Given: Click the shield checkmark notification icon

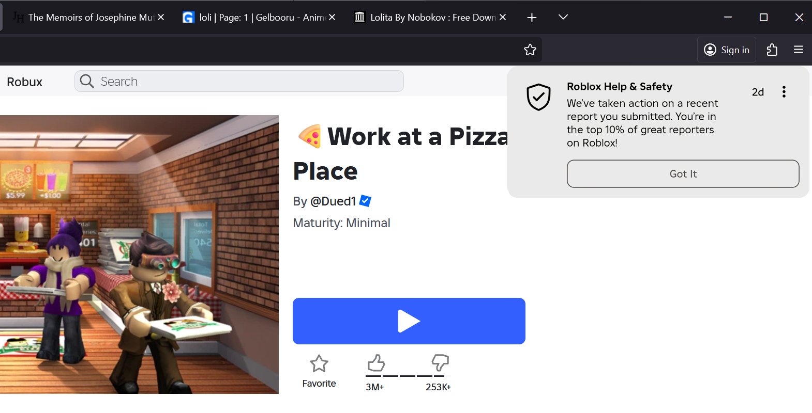Looking at the screenshot, I should pos(538,97).
